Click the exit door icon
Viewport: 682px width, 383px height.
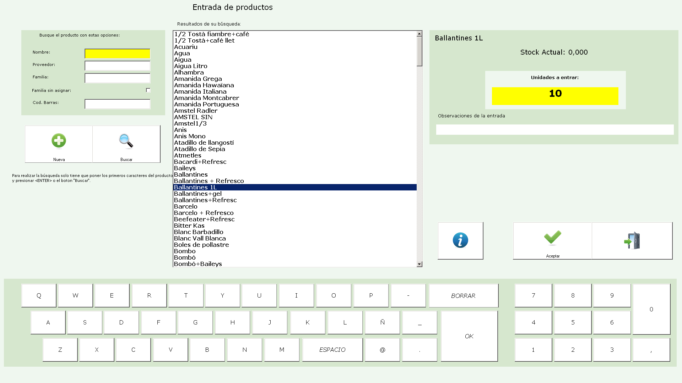tap(632, 241)
